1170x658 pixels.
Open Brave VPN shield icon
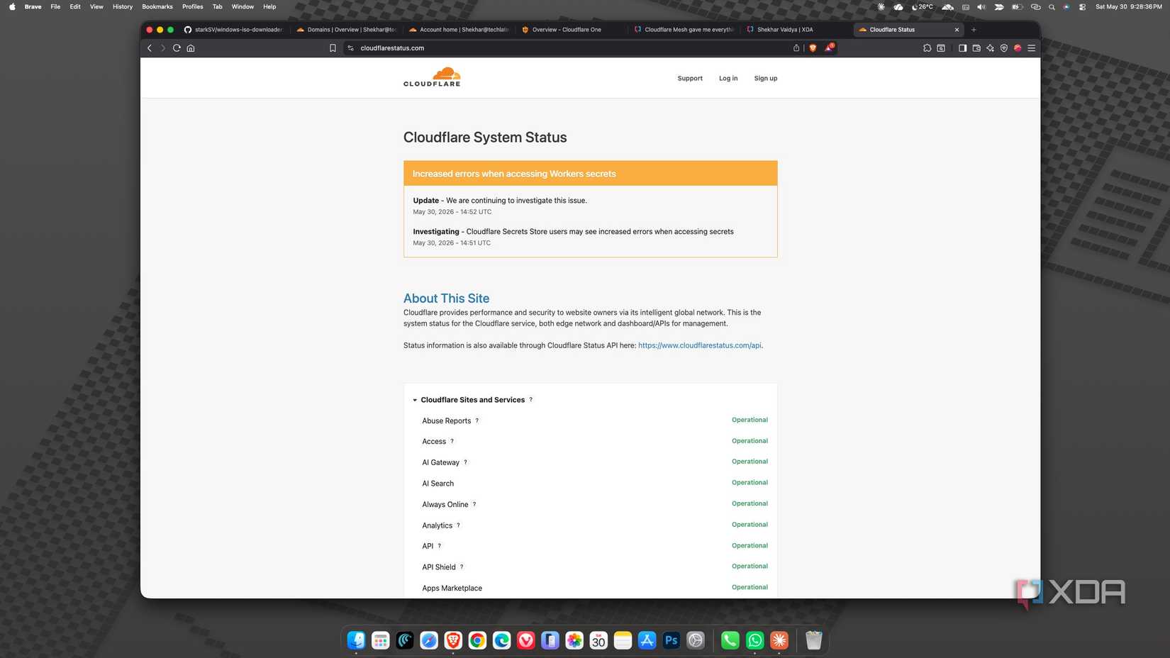(1004, 48)
